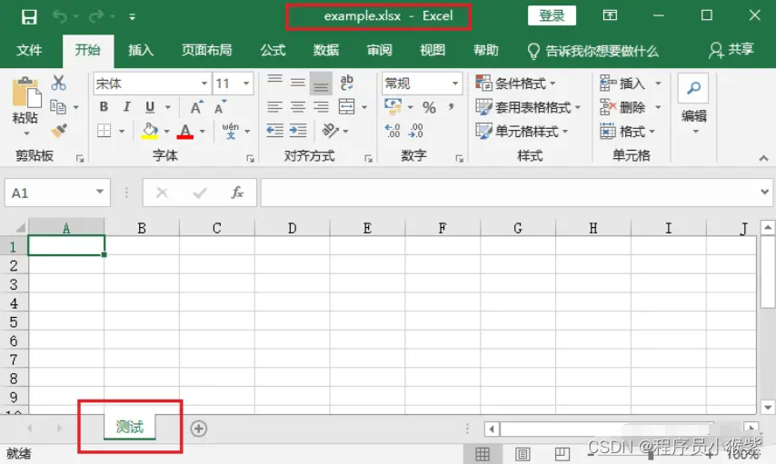Open 套用表格格式 table format menu
The width and height of the screenshot is (776, 464).
[528, 107]
